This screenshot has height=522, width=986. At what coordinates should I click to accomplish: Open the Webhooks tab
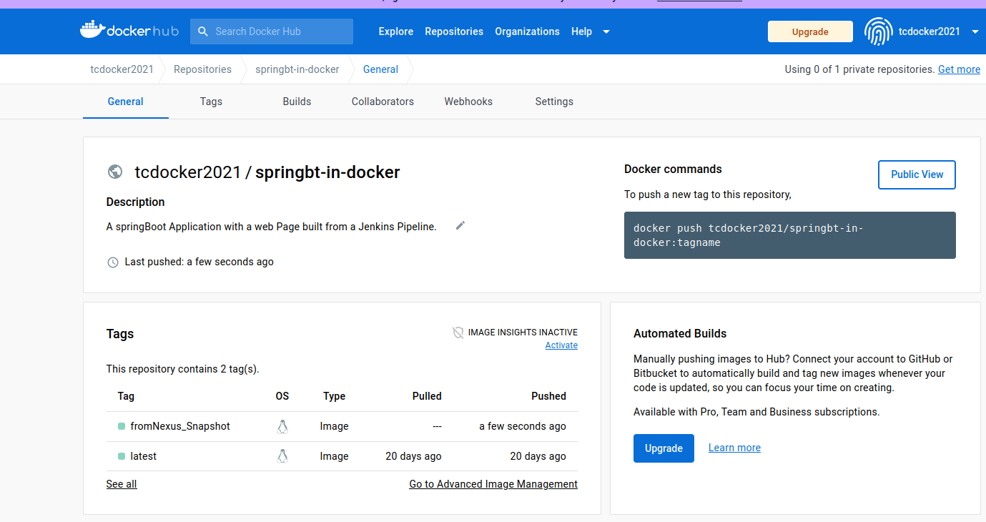(x=468, y=102)
